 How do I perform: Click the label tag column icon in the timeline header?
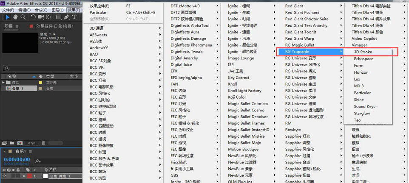(x=28, y=170)
